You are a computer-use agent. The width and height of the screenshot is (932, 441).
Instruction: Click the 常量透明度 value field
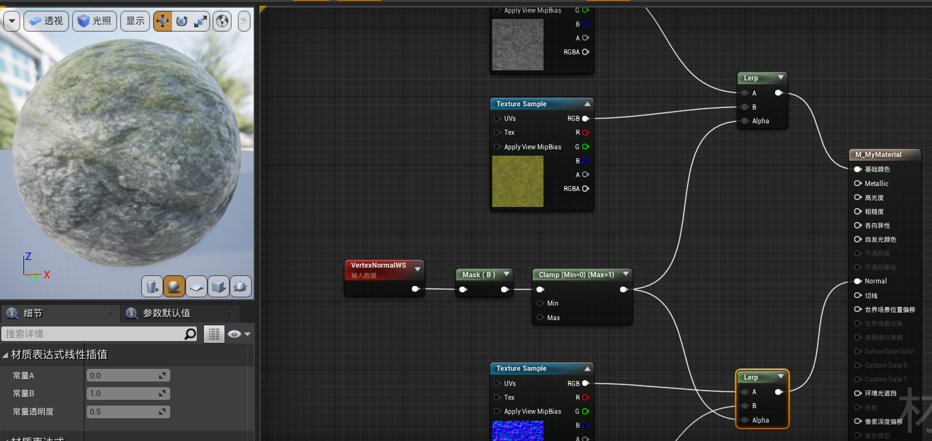(x=128, y=411)
